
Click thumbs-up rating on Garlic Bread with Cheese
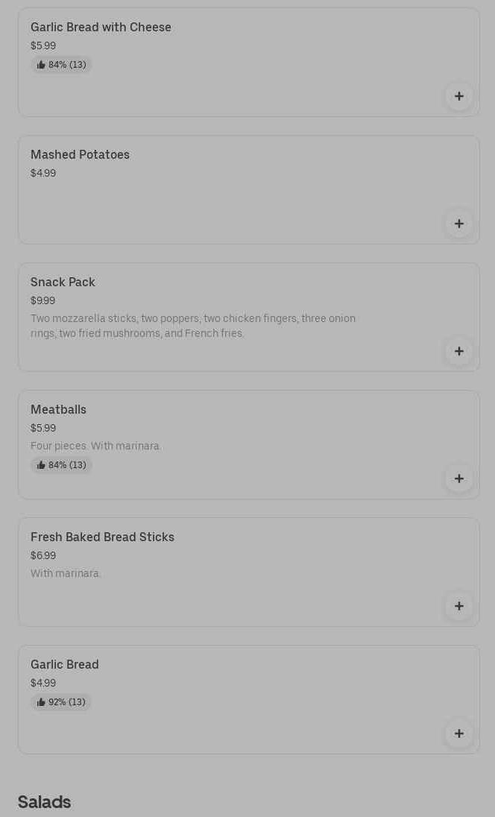tap(61, 65)
